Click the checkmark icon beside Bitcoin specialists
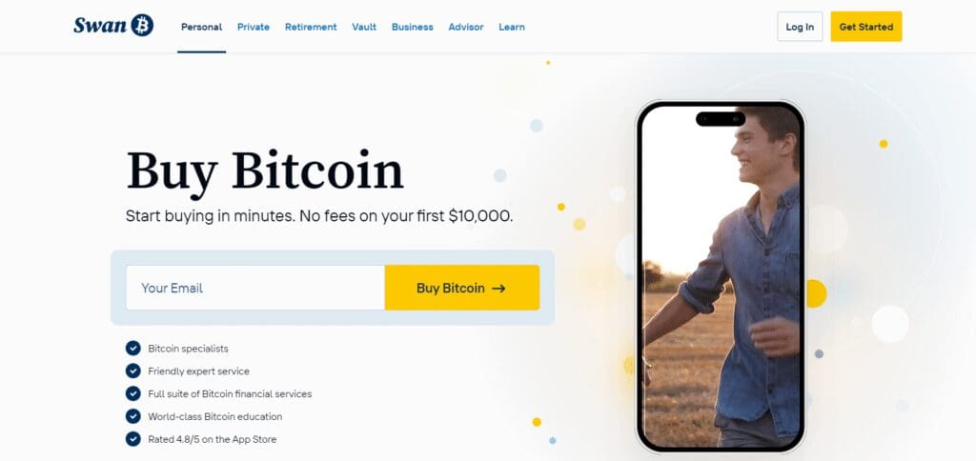 [133, 349]
